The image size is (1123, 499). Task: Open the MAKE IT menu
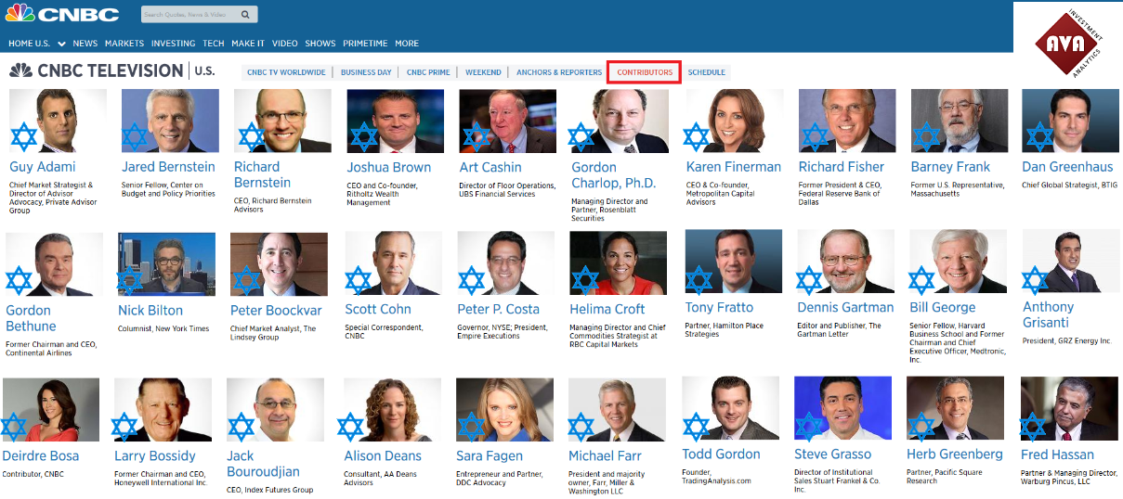tap(248, 44)
